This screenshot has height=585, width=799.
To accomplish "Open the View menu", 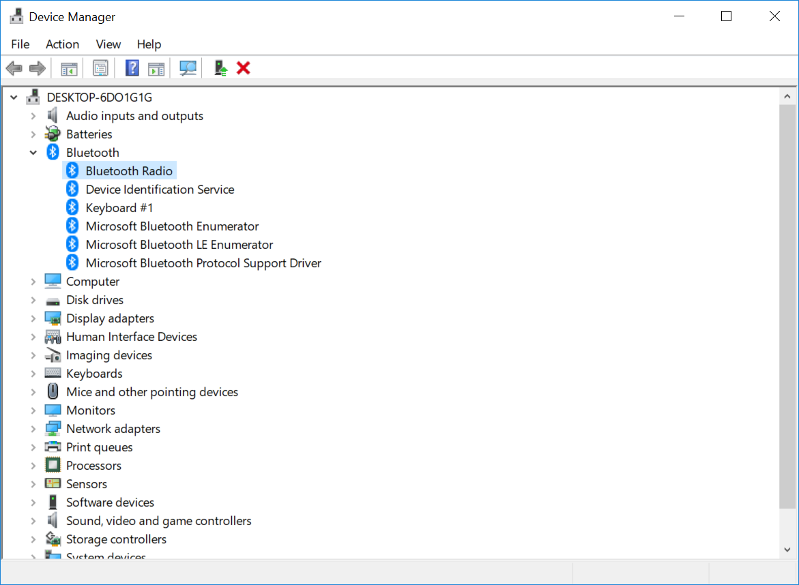I will (108, 44).
